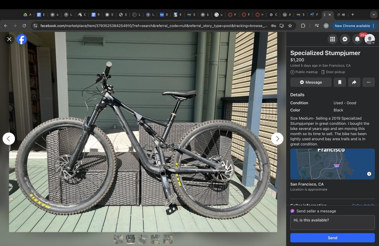Switch to the tab playing audio

(341, 15)
